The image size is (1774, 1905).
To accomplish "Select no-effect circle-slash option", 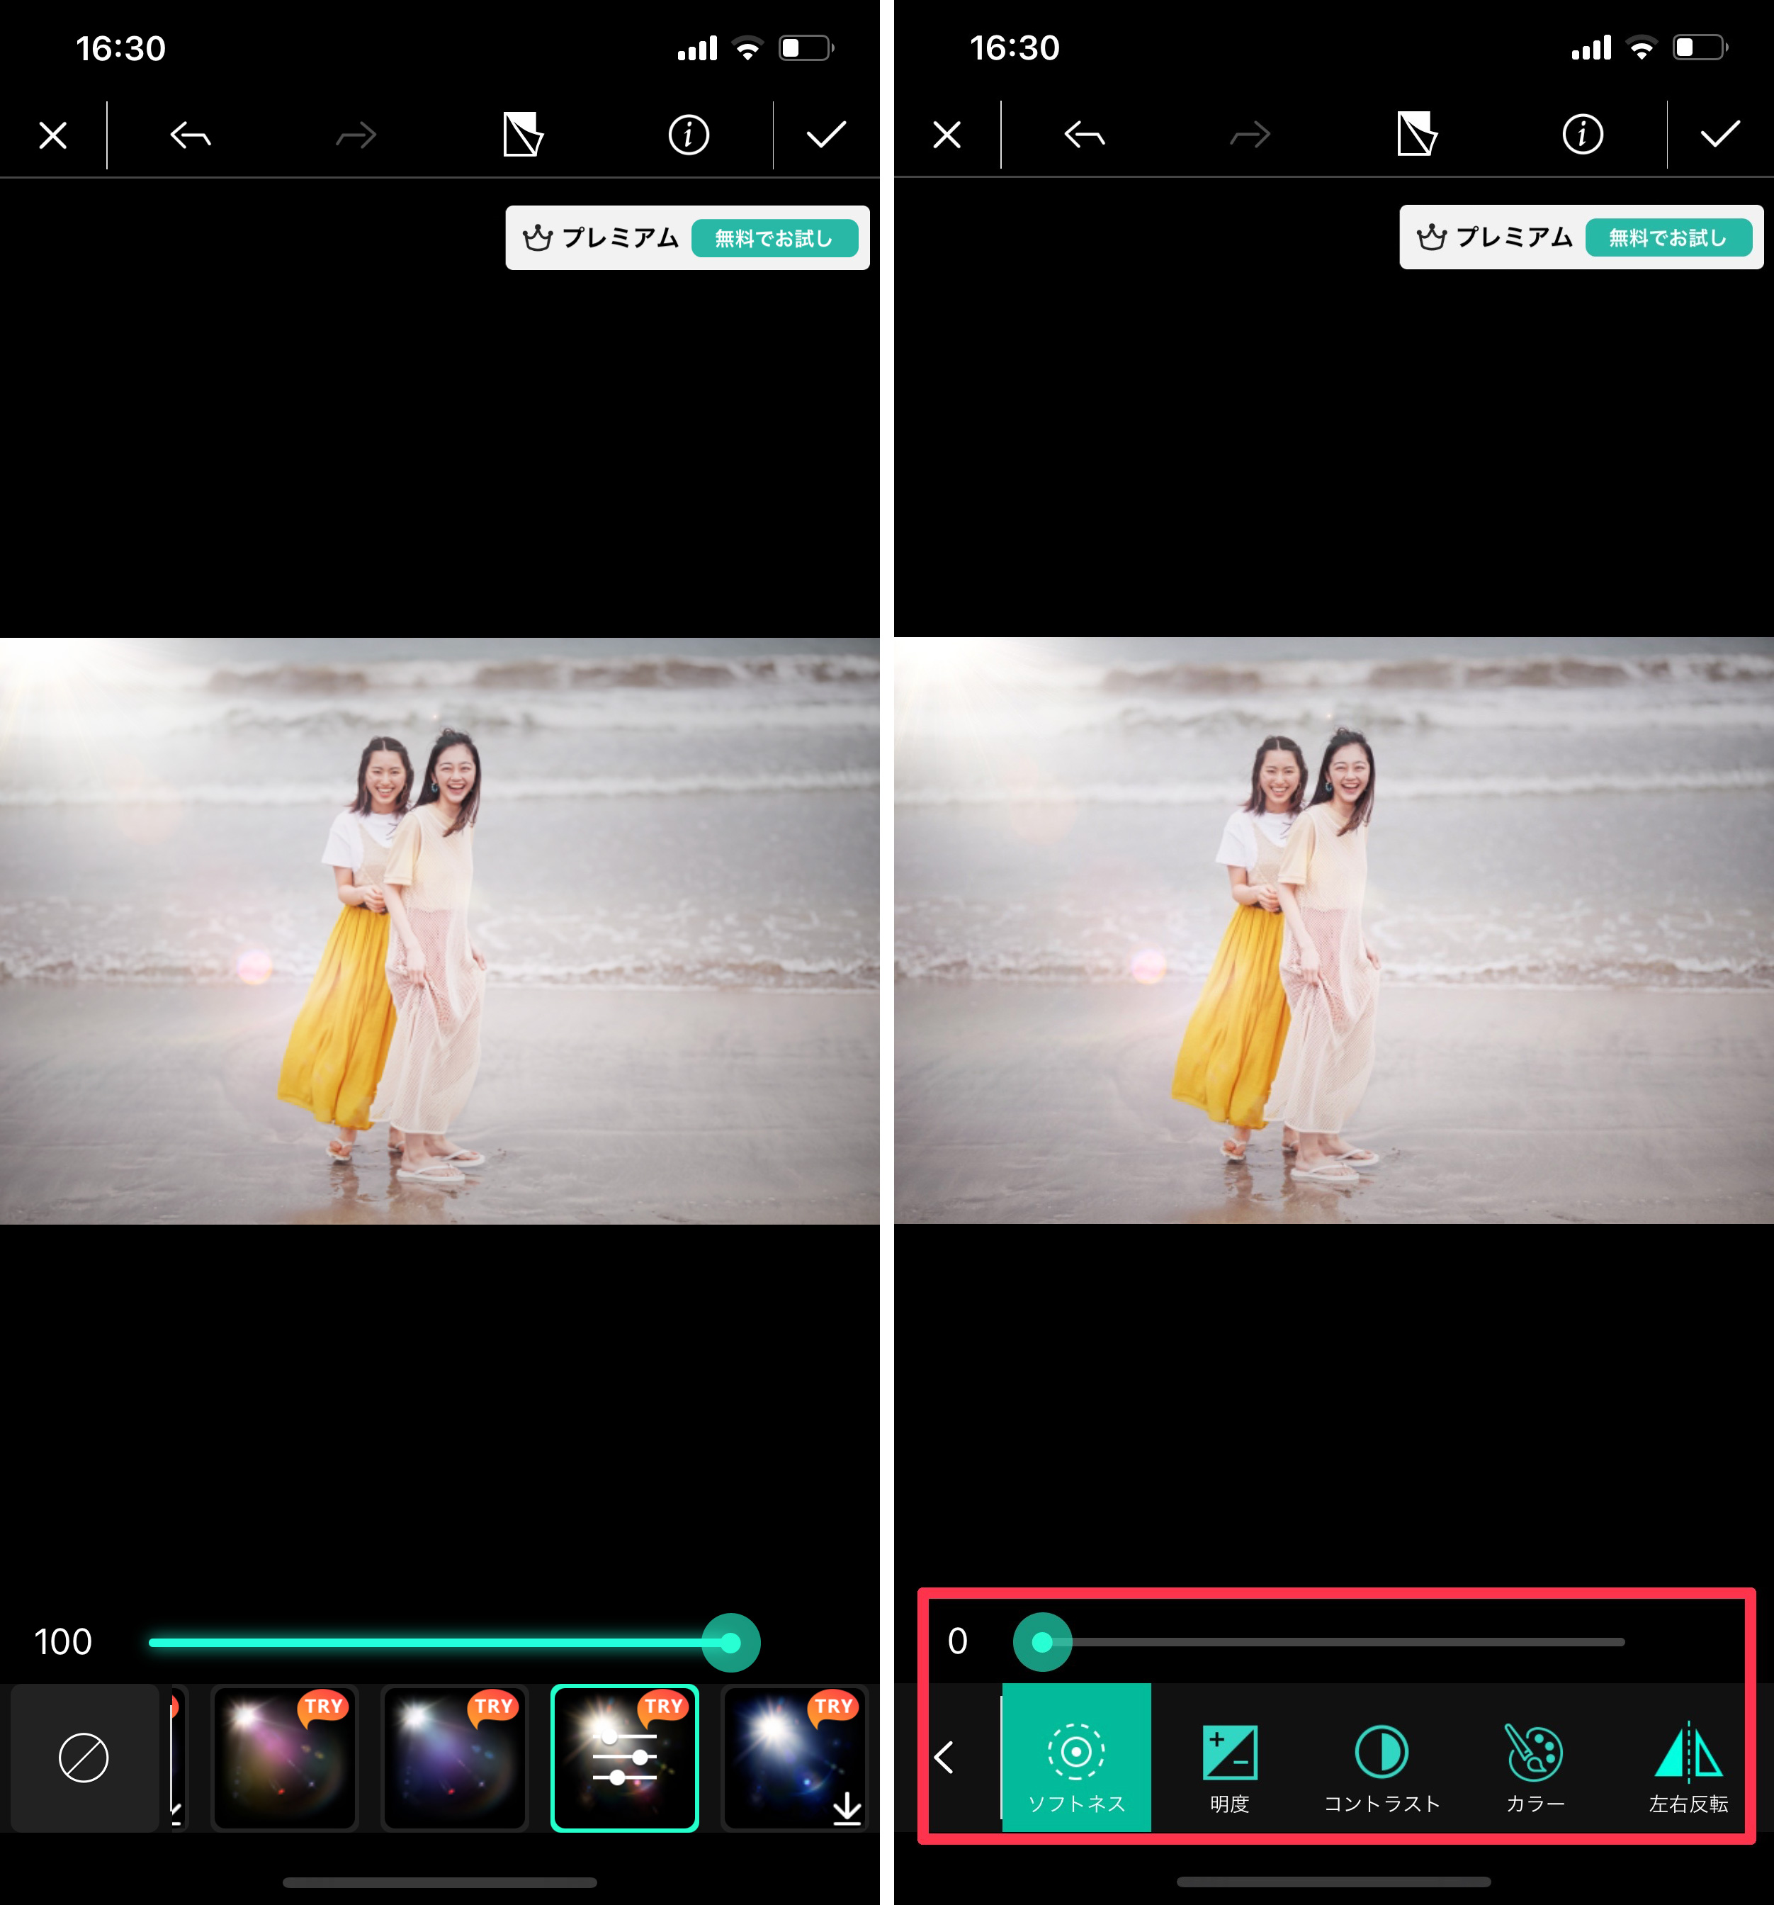I will 84,1758.
